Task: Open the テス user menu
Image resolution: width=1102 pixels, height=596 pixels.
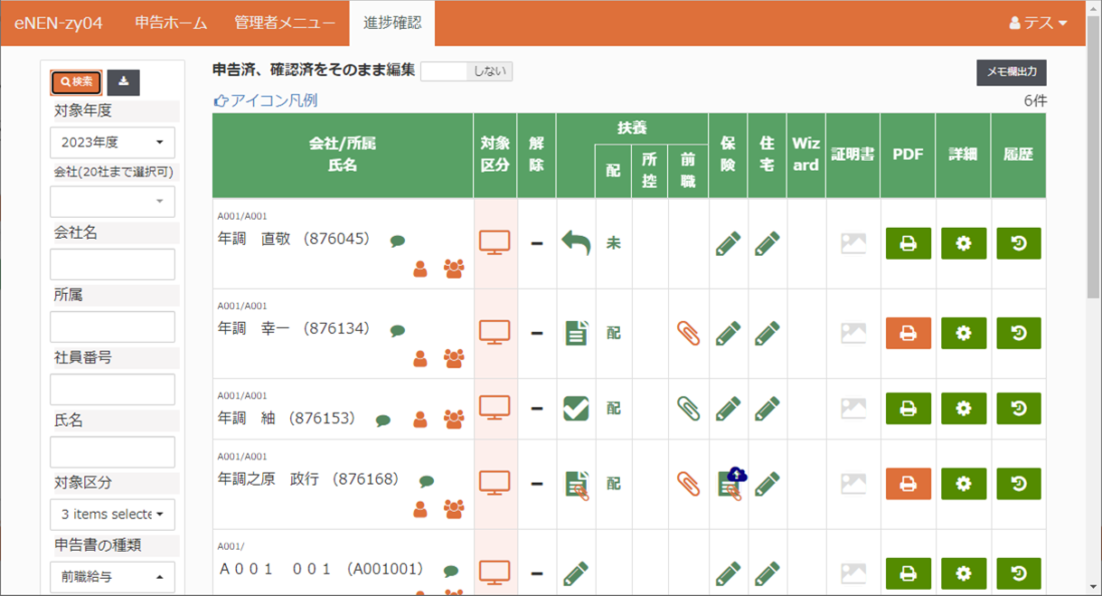Action: coord(1041,24)
